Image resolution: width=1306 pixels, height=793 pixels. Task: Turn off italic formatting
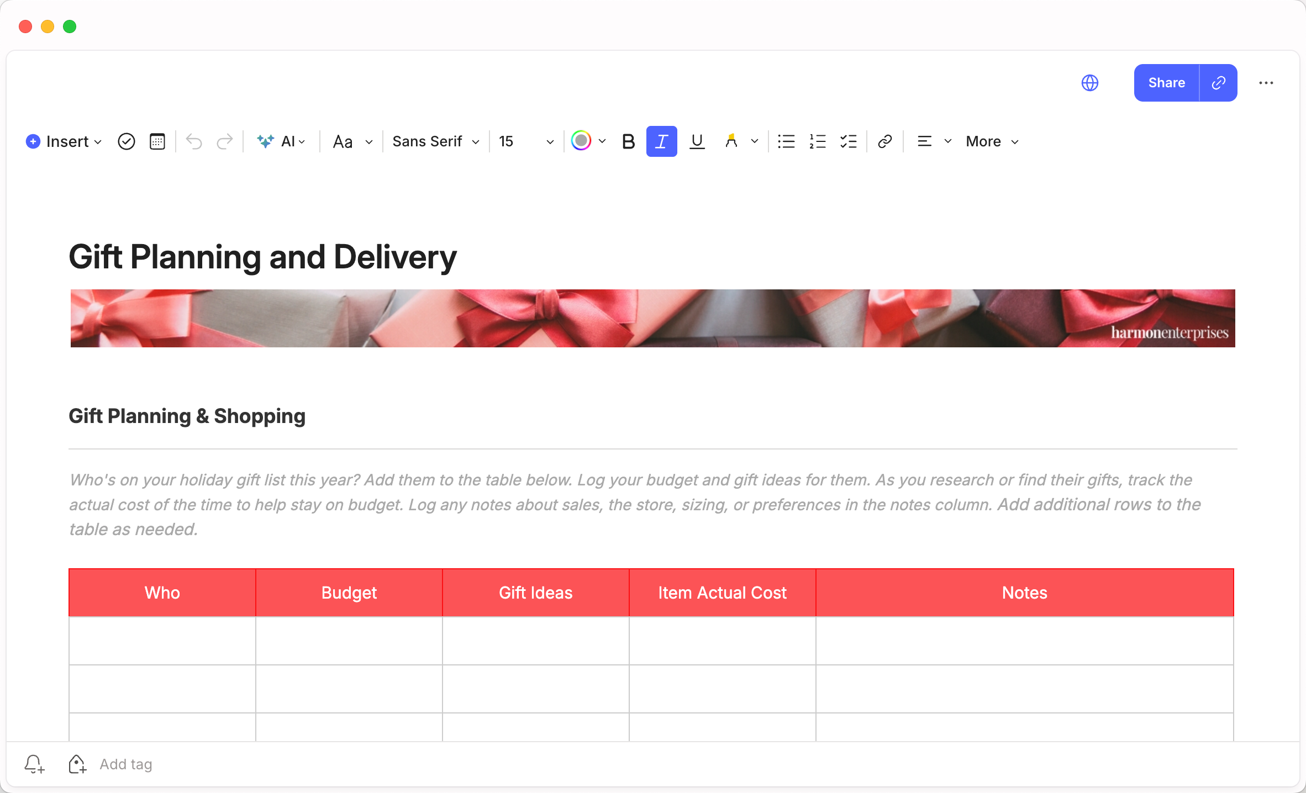coord(661,142)
